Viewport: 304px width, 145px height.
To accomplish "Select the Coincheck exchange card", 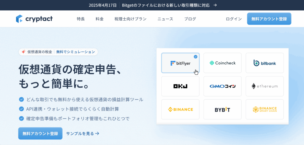I will pos(222,63).
